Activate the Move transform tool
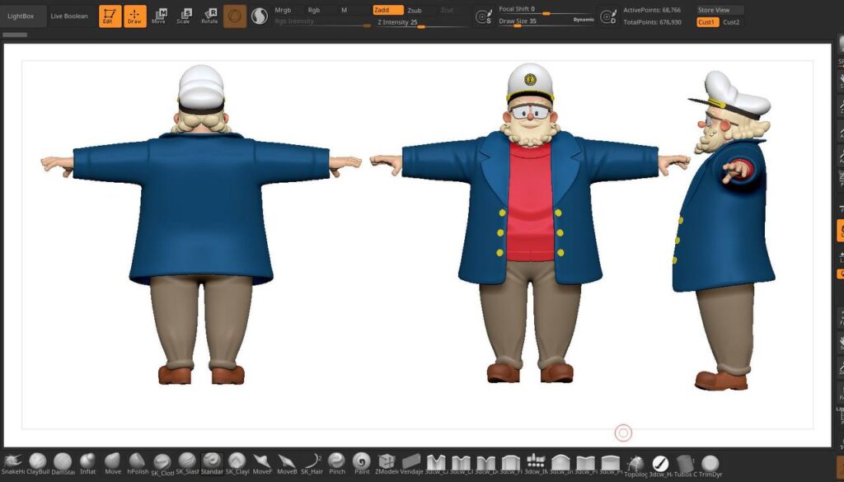This screenshot has height=482, width=844. 159,16
